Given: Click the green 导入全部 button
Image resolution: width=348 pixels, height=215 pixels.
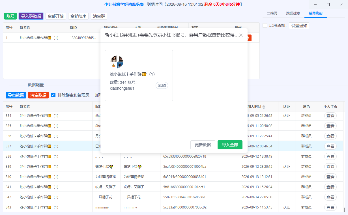Looking at the screenshot, I should 230,145.
